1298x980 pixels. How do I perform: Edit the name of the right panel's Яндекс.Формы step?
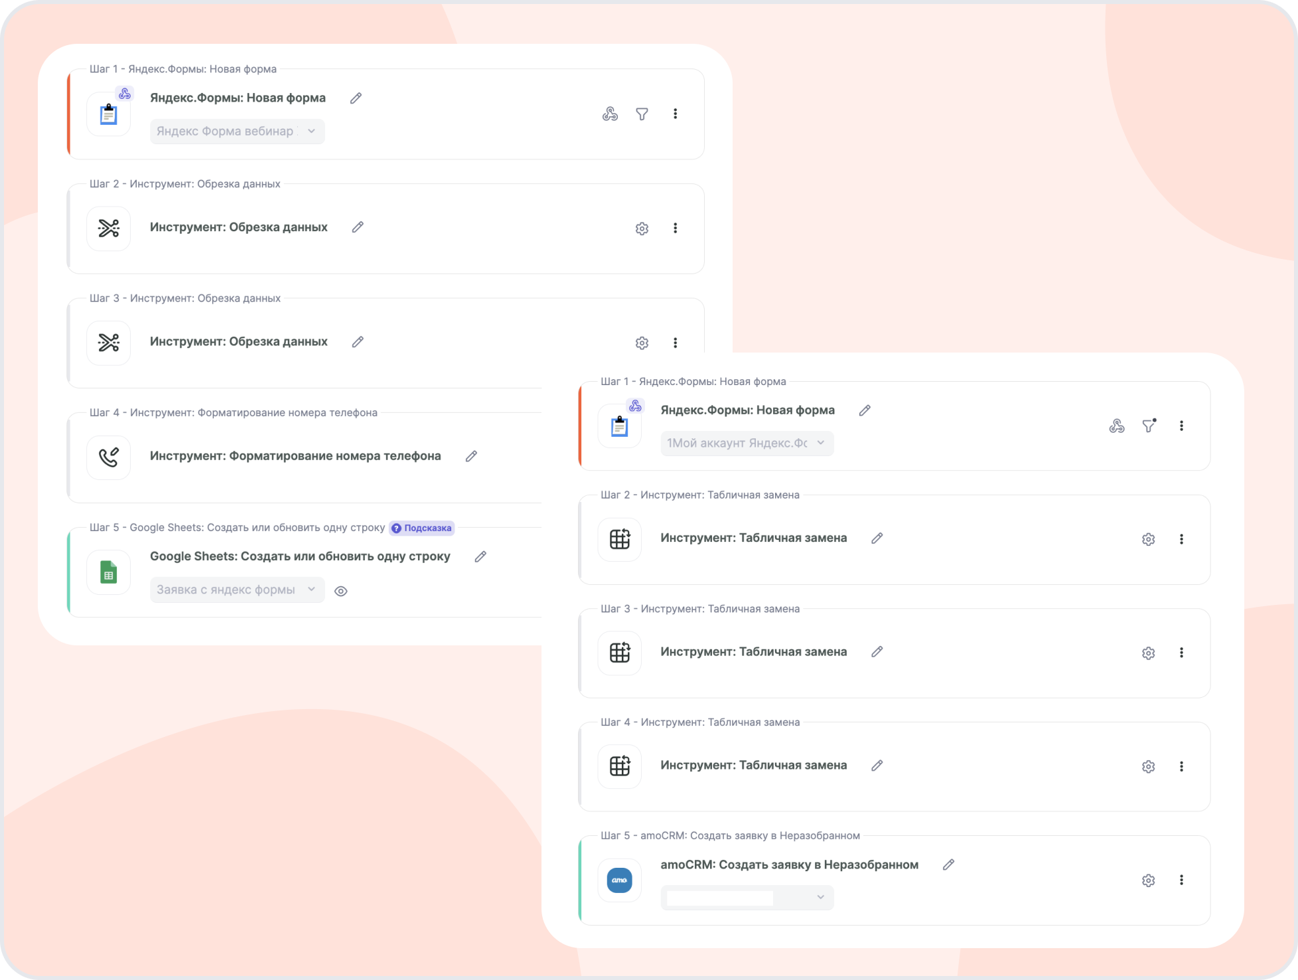865,411
